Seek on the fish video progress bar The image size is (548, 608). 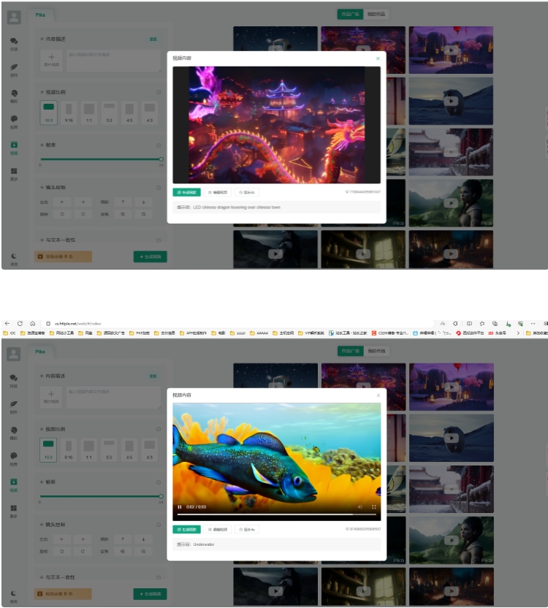click(x=276, y=514)
